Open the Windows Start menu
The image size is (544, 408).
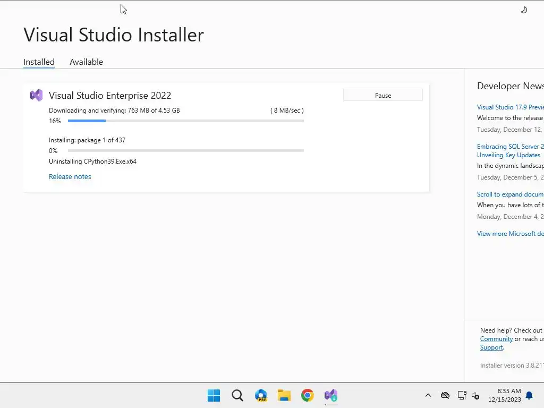pos(214,395)
